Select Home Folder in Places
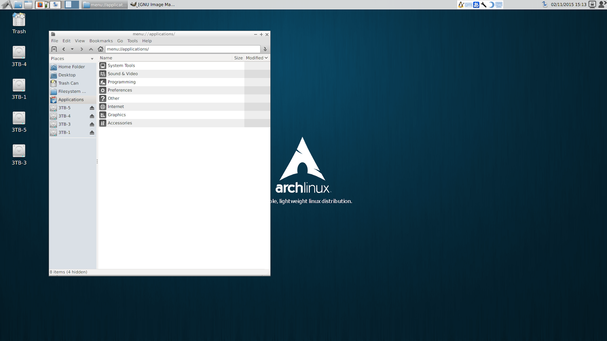The width and height of the screenshot is (607, 341). (72, 67)
